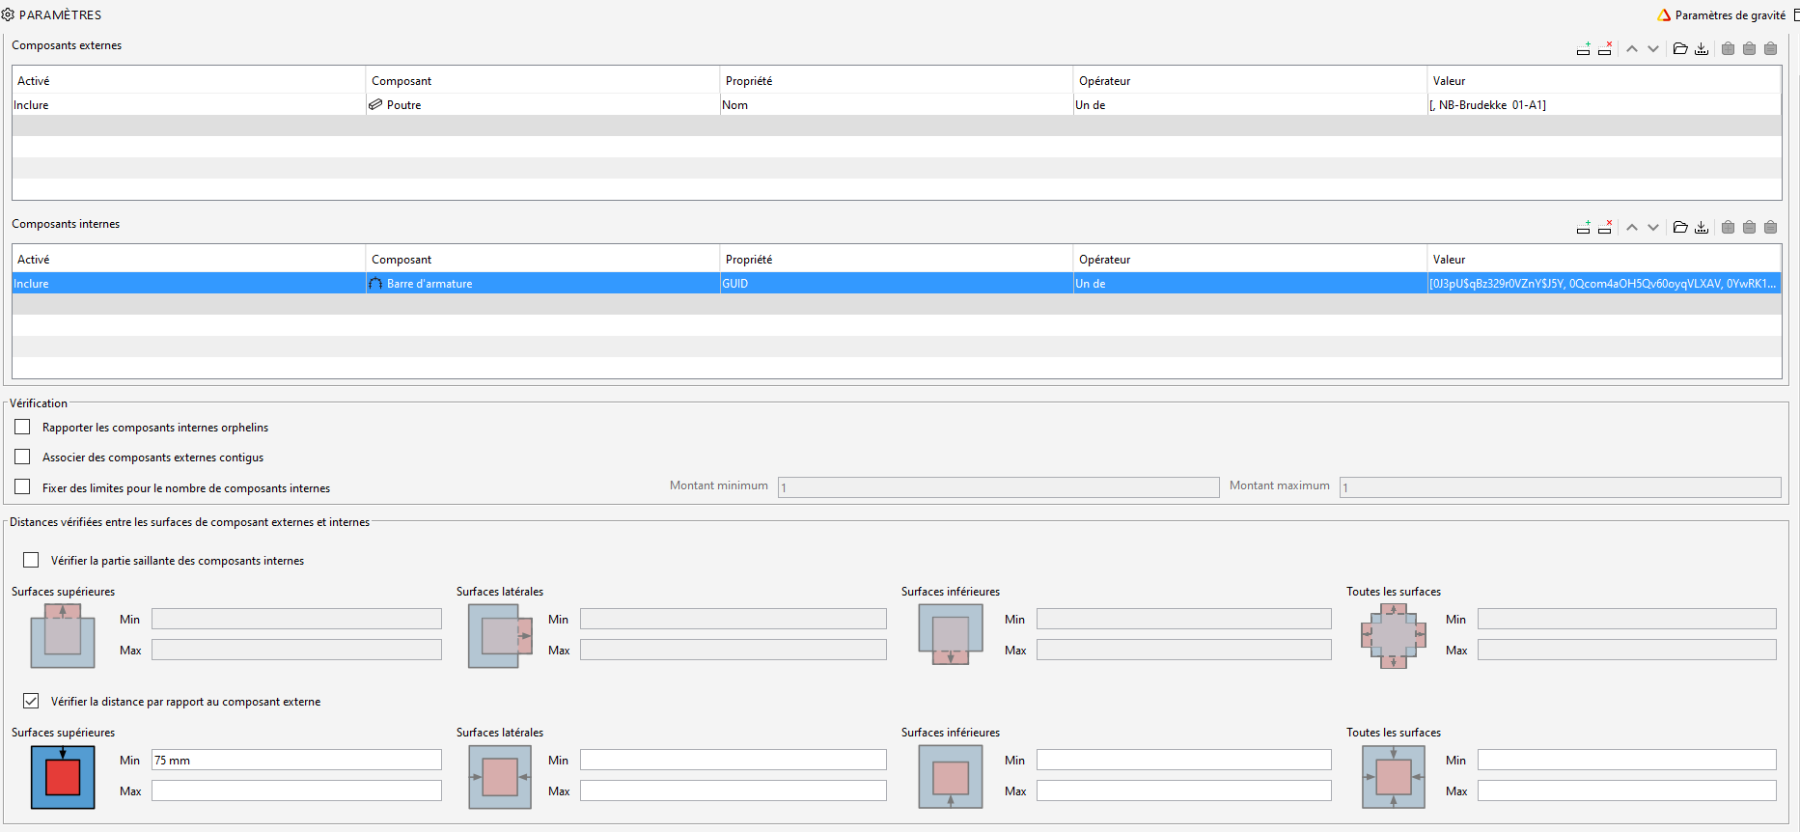Viewport: 1800px width, 832px height.
Task: Click the Opérateur column header of Composants externes
Action: [x=1250, y=80]
